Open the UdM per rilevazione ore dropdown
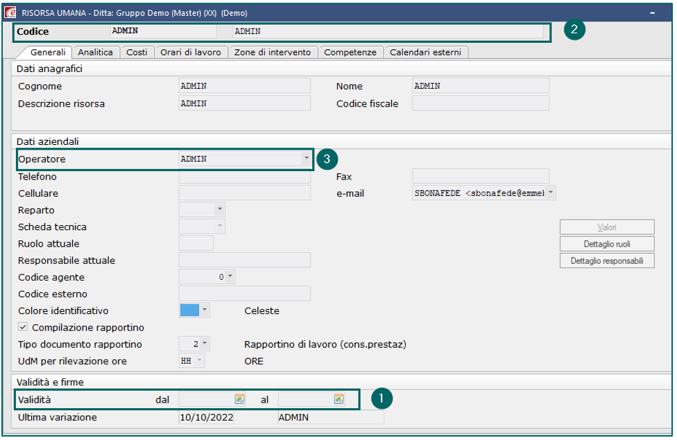 click(x=200, y=360)
